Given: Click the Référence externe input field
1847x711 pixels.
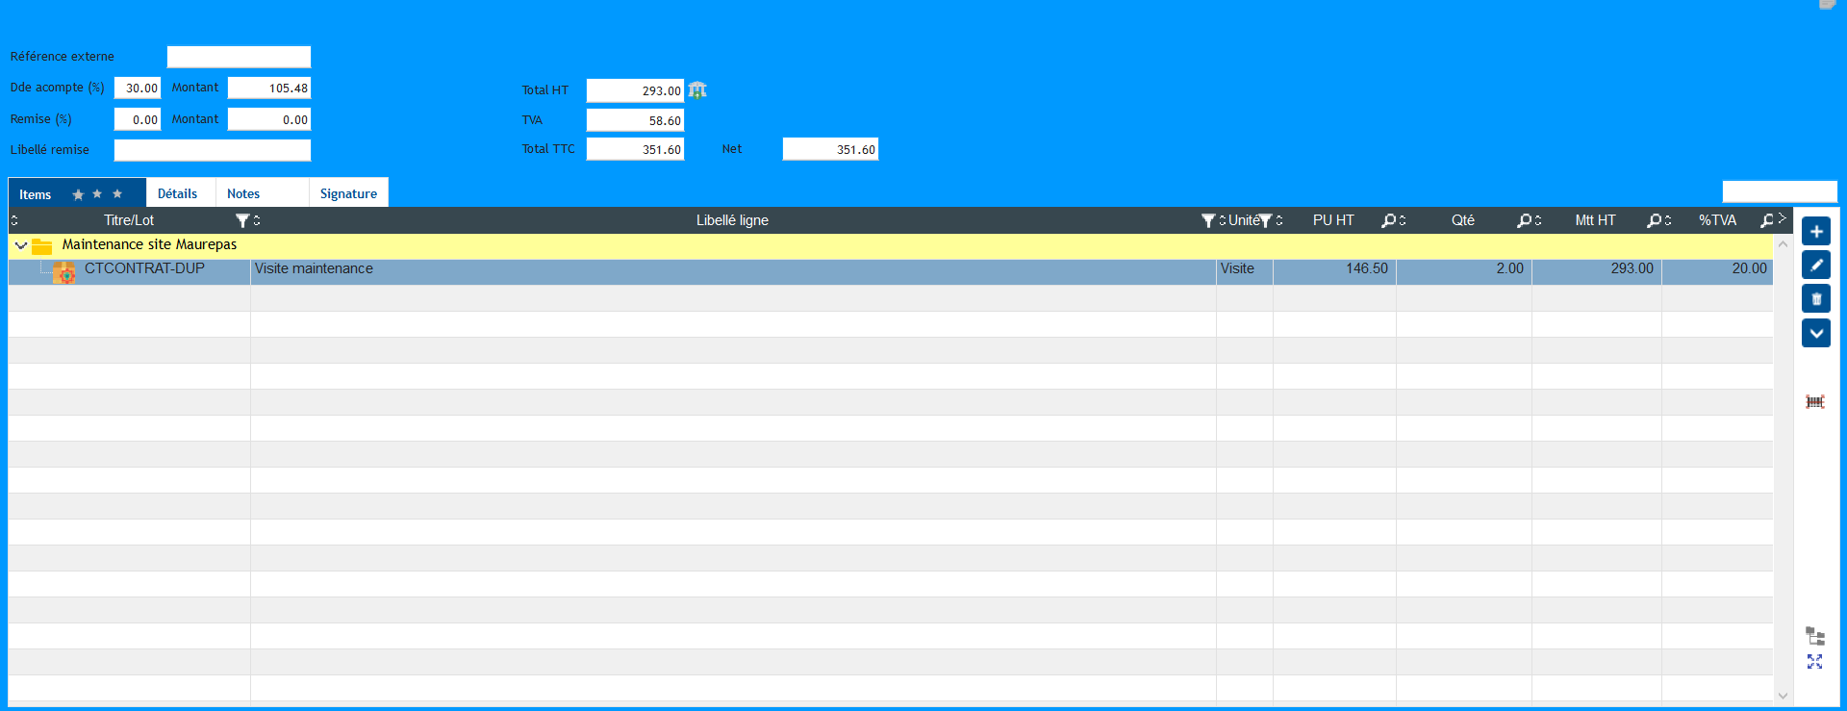Looking at the screenshot, I should (x=239, y=57).
